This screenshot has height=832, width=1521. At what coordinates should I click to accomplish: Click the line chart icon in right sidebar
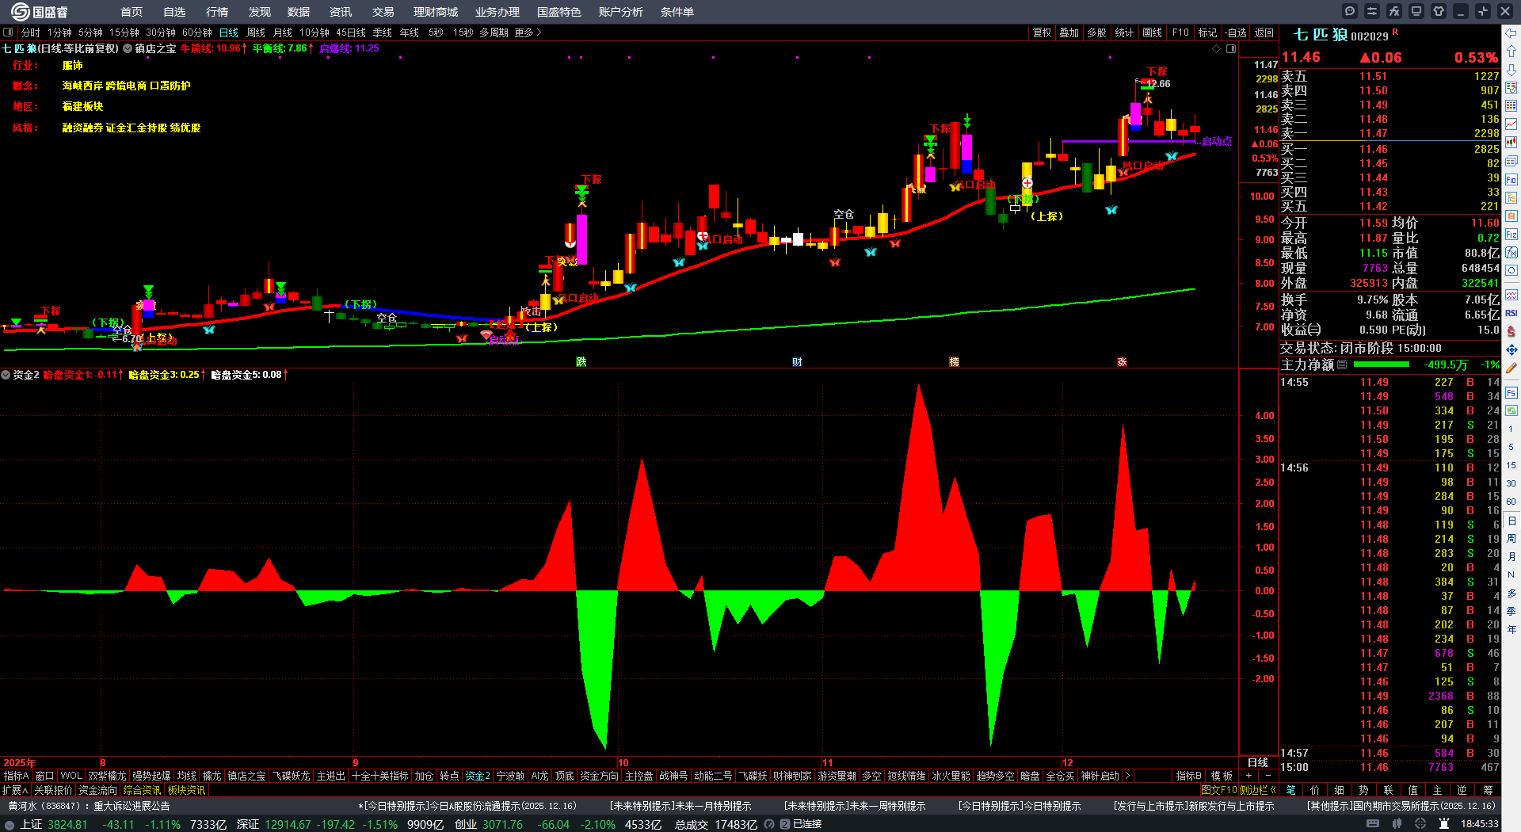1511,124
